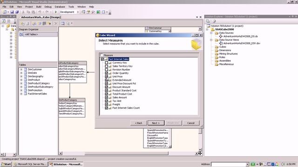
Task: Click the Cubes folder icon in Solution Explorer
Action: click(217, 47)
